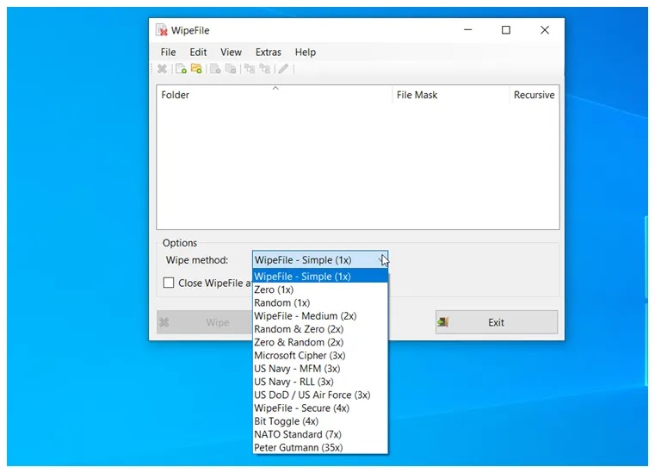Open the Help menu
This screenshot has width=655, height=473.
[x=306, y=53]
